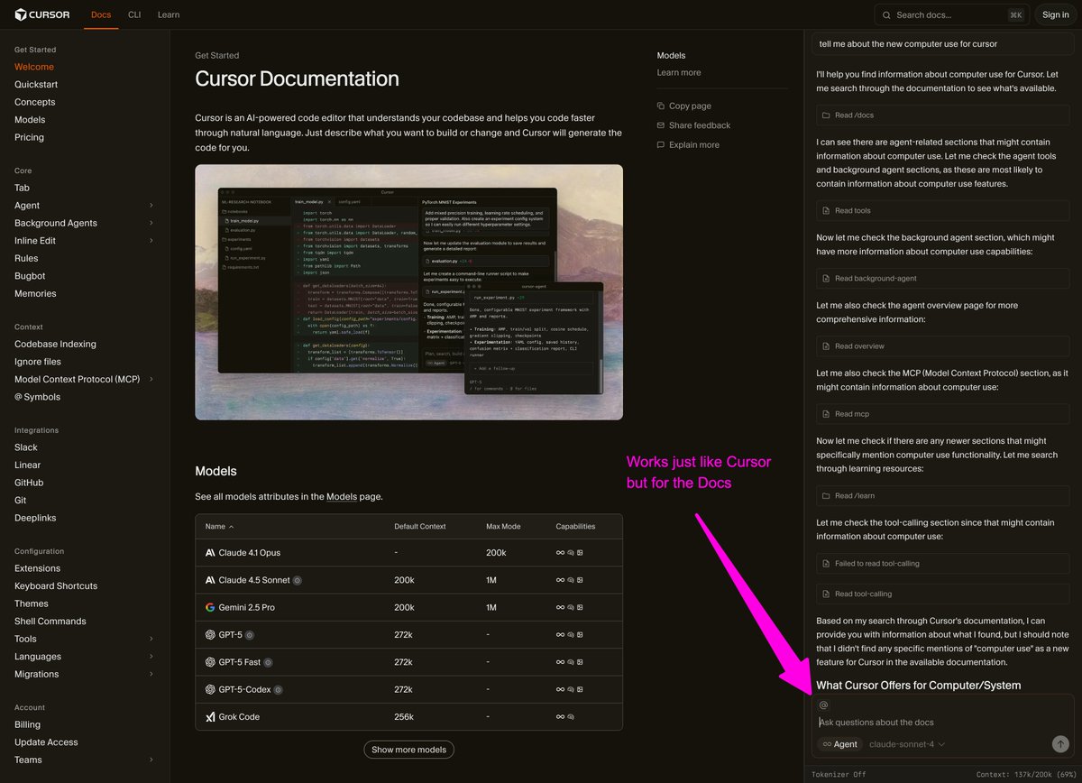
Task: Open the Update Access page
Action: (46, 742)
